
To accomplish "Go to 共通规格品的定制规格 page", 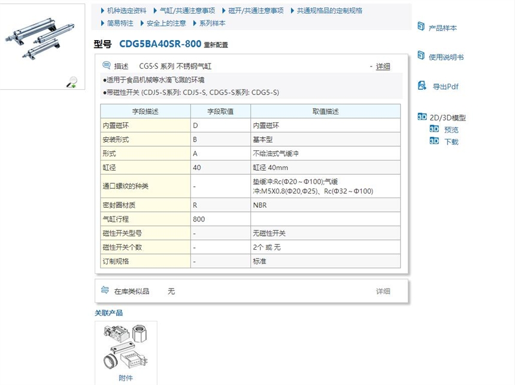I will click(329, 11).
